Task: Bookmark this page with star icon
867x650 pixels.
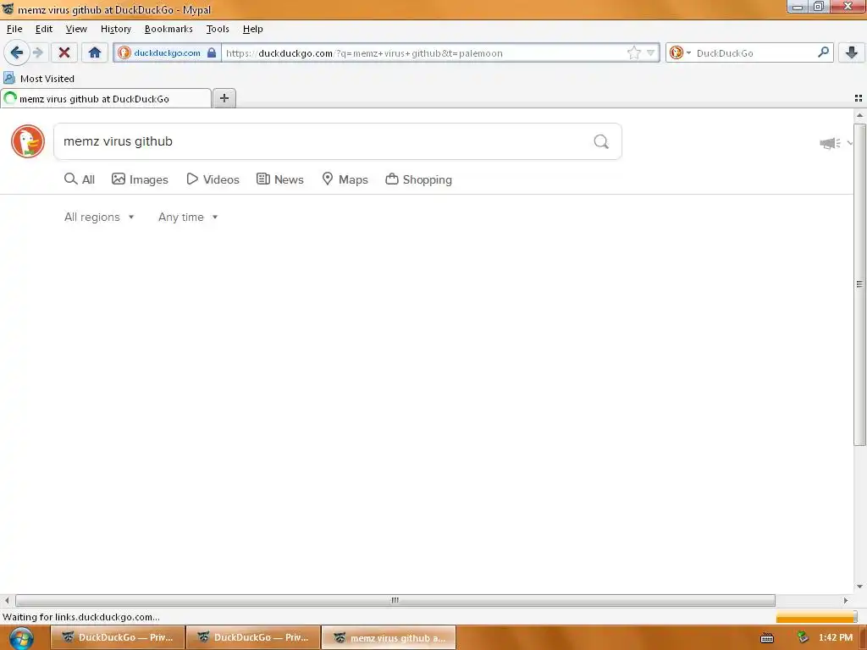Action: (634, 52)
